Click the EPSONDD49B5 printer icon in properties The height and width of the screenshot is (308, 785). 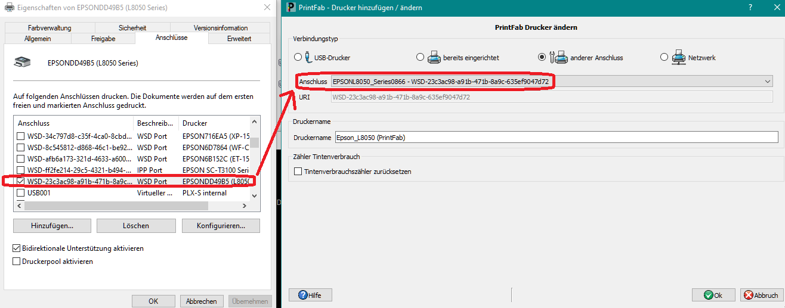(x=22, y=61)
